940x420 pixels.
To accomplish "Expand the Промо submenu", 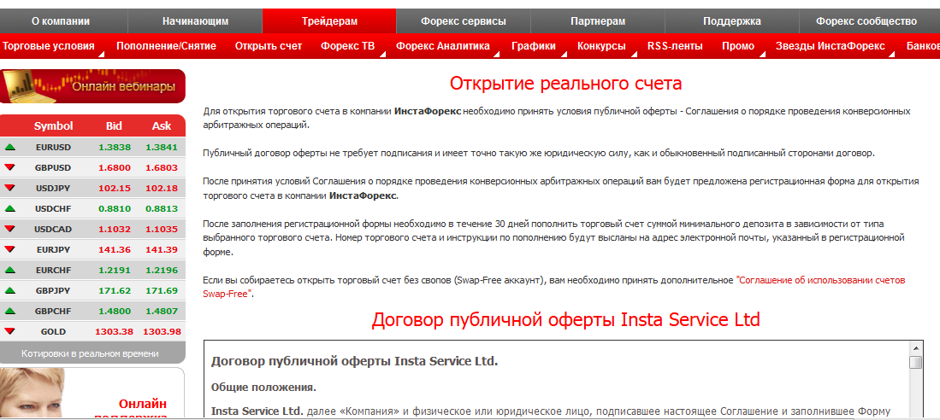I will pyautogui.click(x=738, y=46).
